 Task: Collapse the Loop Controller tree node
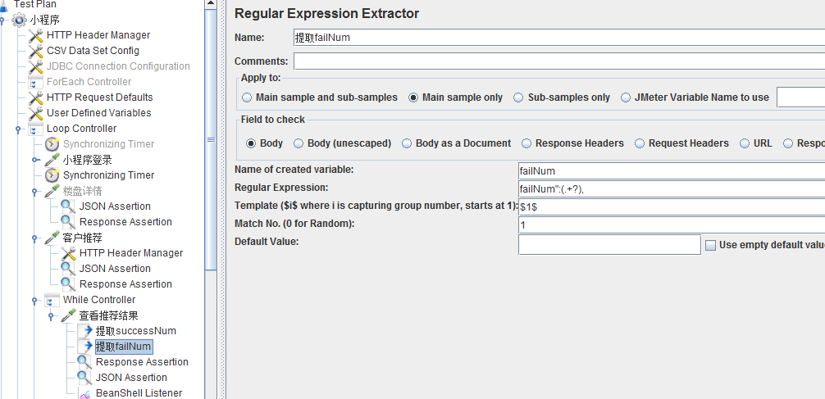point(19,129)
